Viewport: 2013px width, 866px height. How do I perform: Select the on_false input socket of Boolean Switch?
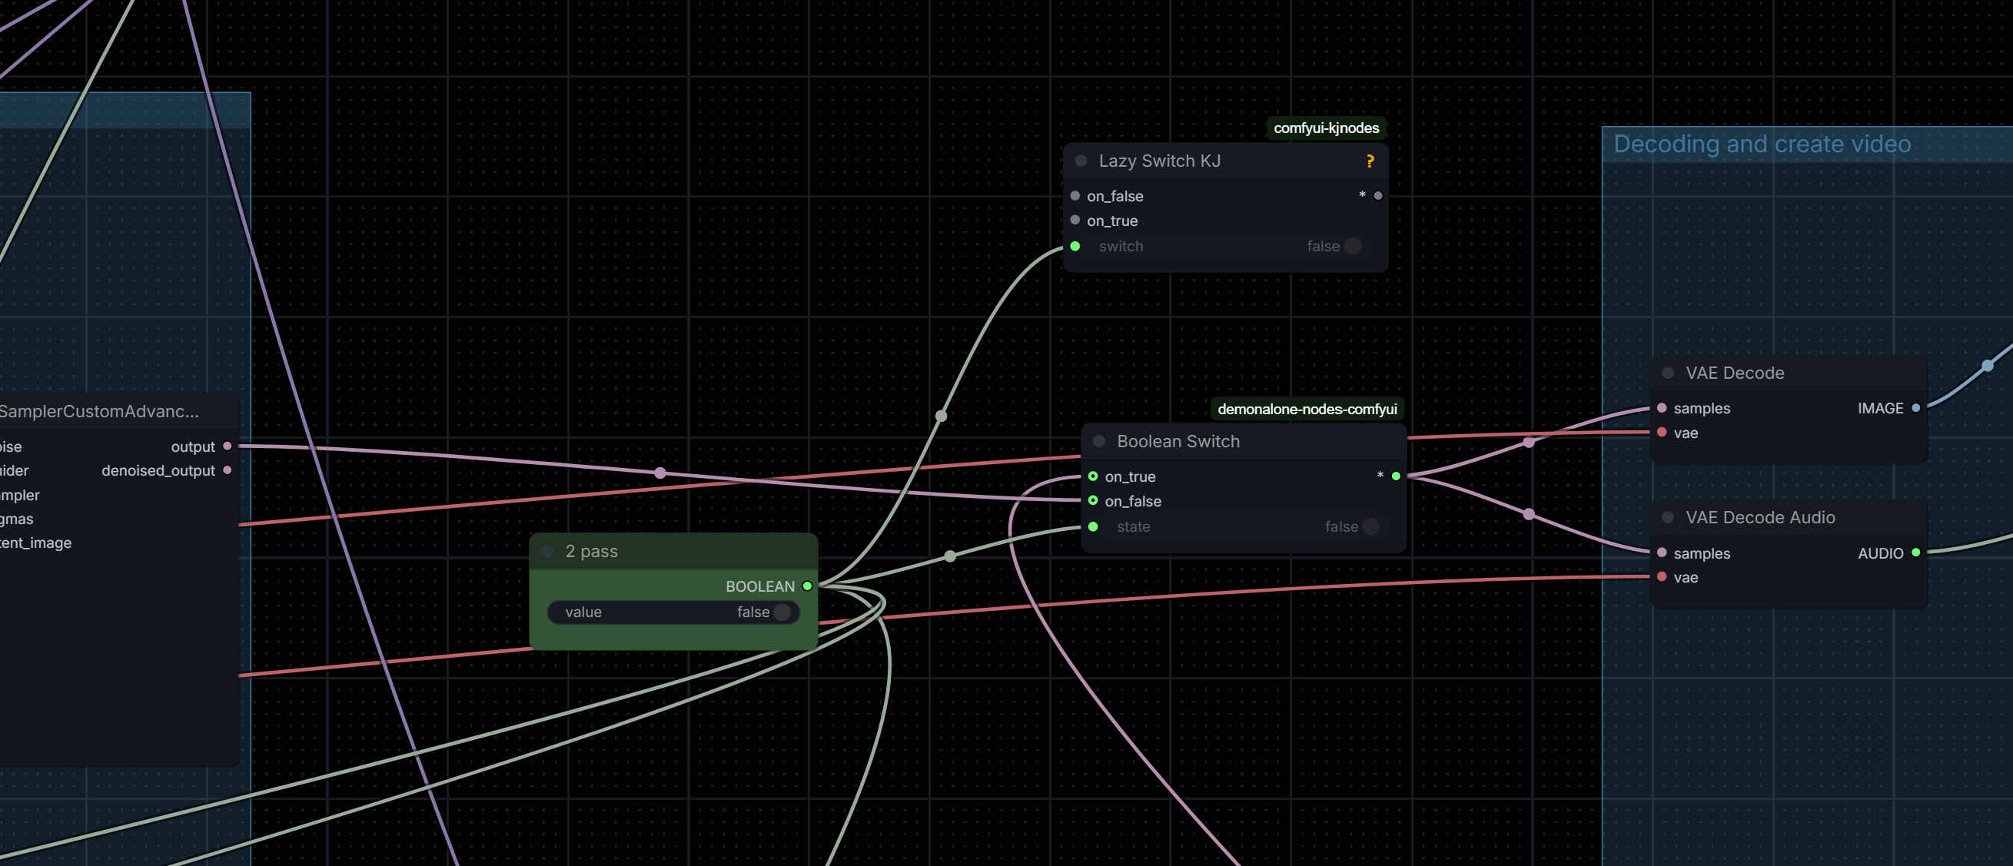point(1093,501)
